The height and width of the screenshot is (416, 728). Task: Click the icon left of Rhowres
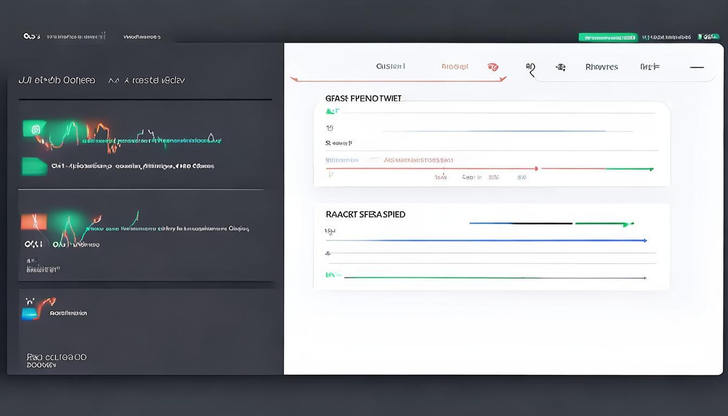561,67
